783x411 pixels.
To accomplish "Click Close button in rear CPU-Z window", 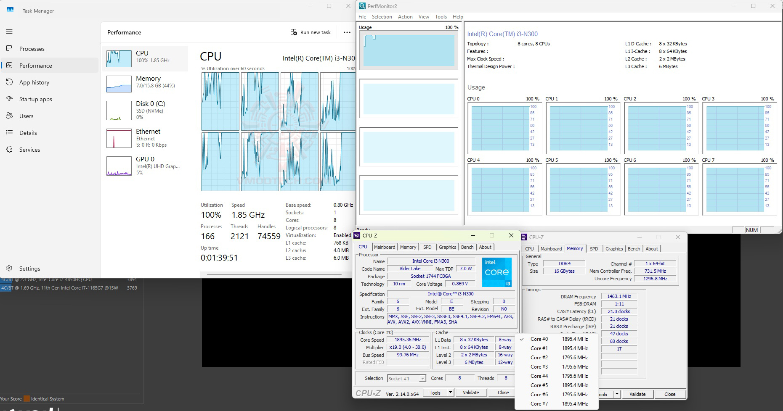I will tap(670, 394).
